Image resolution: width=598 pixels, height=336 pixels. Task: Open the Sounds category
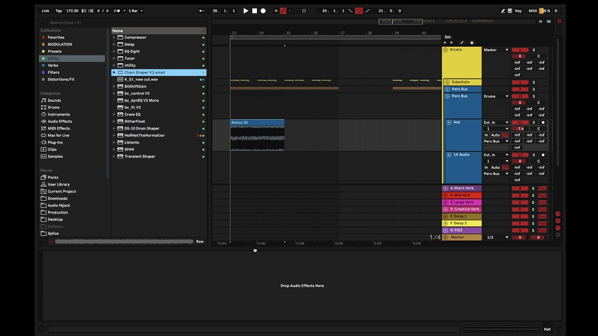tap(54, 100)
